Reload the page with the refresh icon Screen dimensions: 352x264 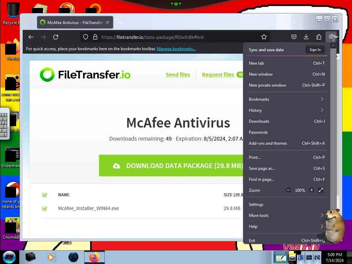tap(56, 37)
